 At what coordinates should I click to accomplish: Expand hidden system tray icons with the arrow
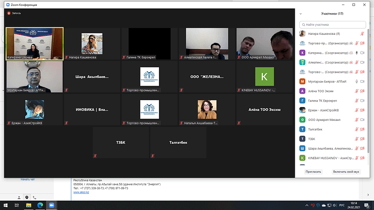tap(307, 205)
